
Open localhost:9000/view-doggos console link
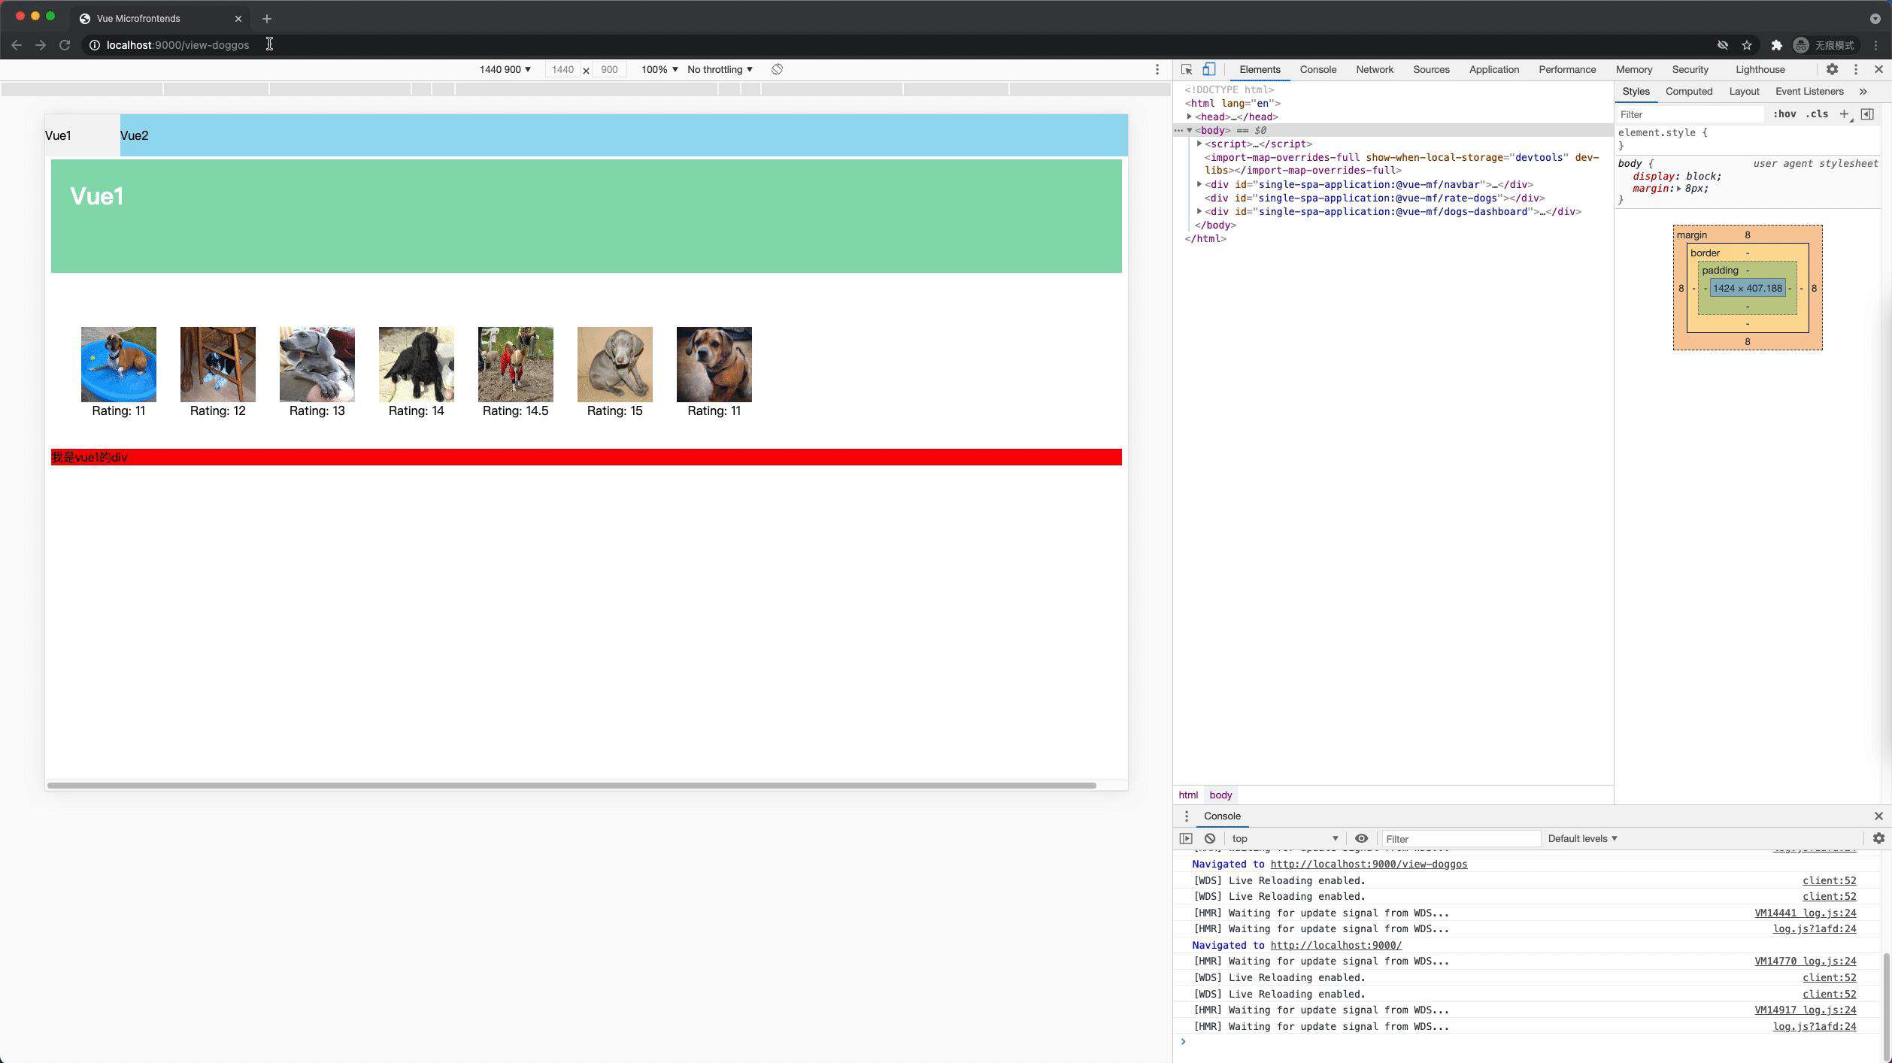click(x=1369, y=864)
